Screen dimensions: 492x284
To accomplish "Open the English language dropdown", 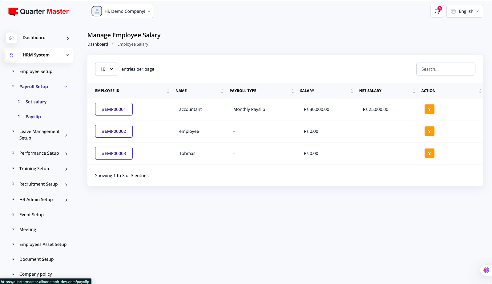I will pyautogui.click(x=465, y=11).
